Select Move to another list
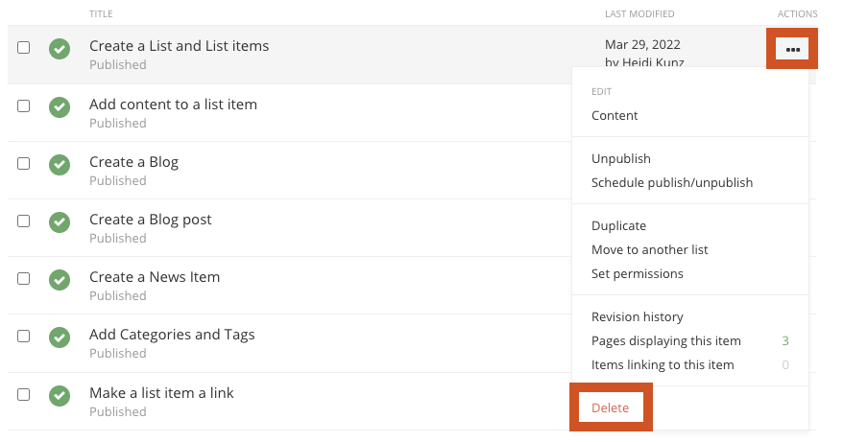The width and height of the screenshot is (844, 442). [649, 249]
